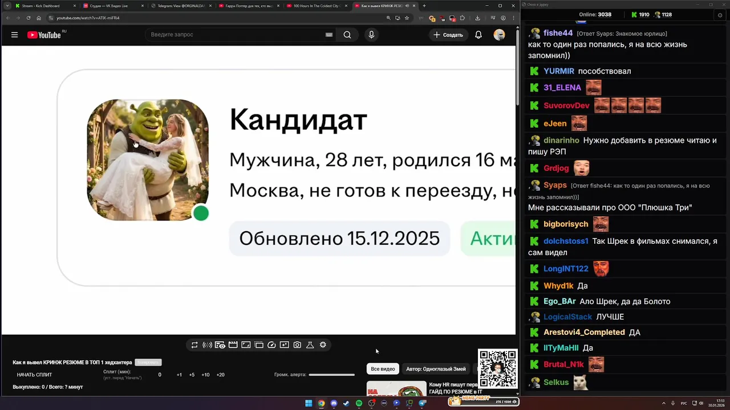This screenshot has height=410, width=730.
Task: Take a screenshot with the camera icon
Action: [297, 345]
